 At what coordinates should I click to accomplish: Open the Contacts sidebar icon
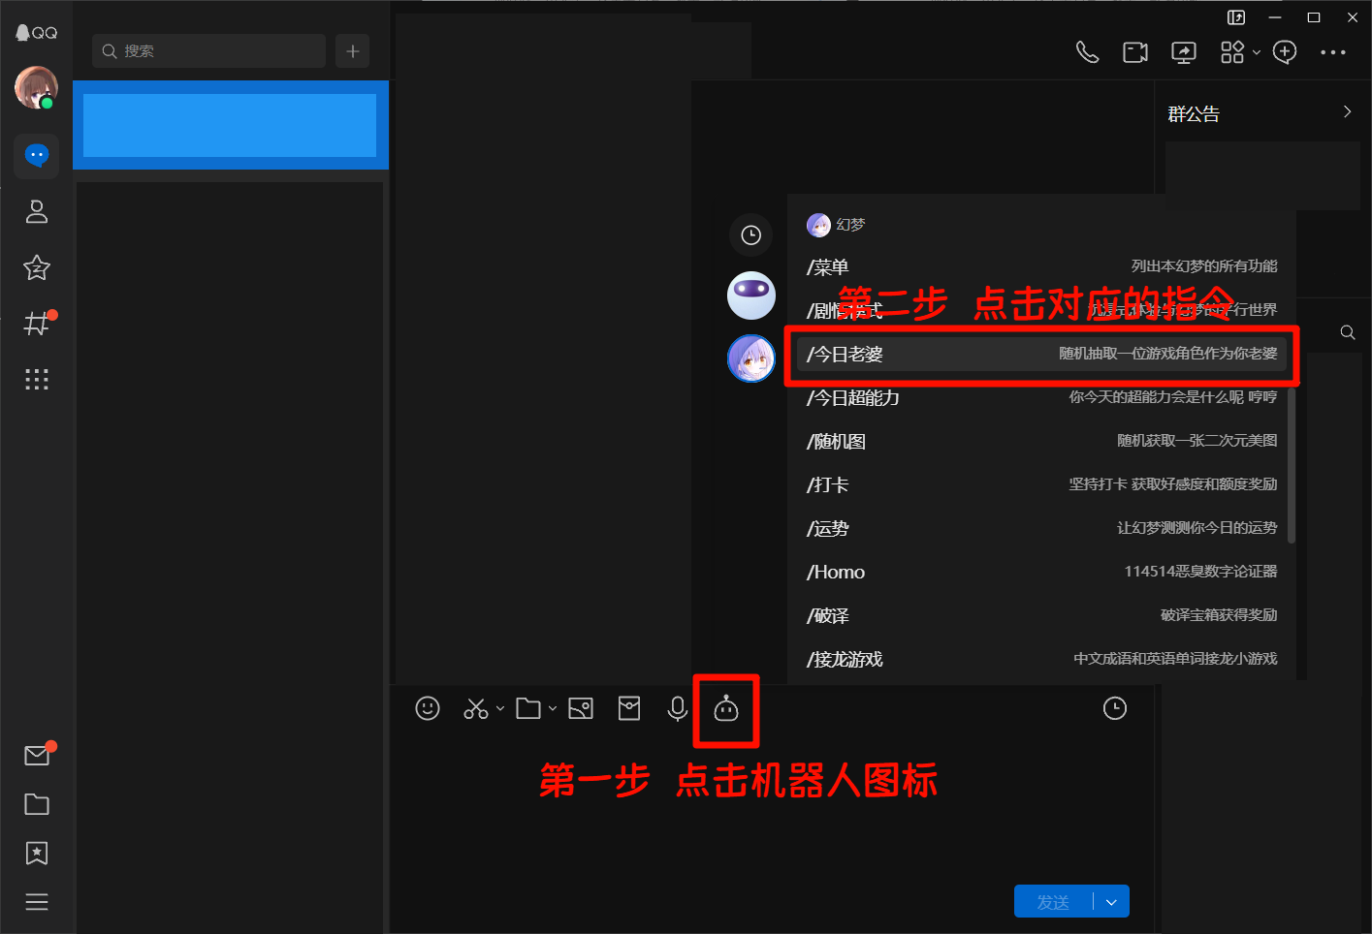coord(36,211)
